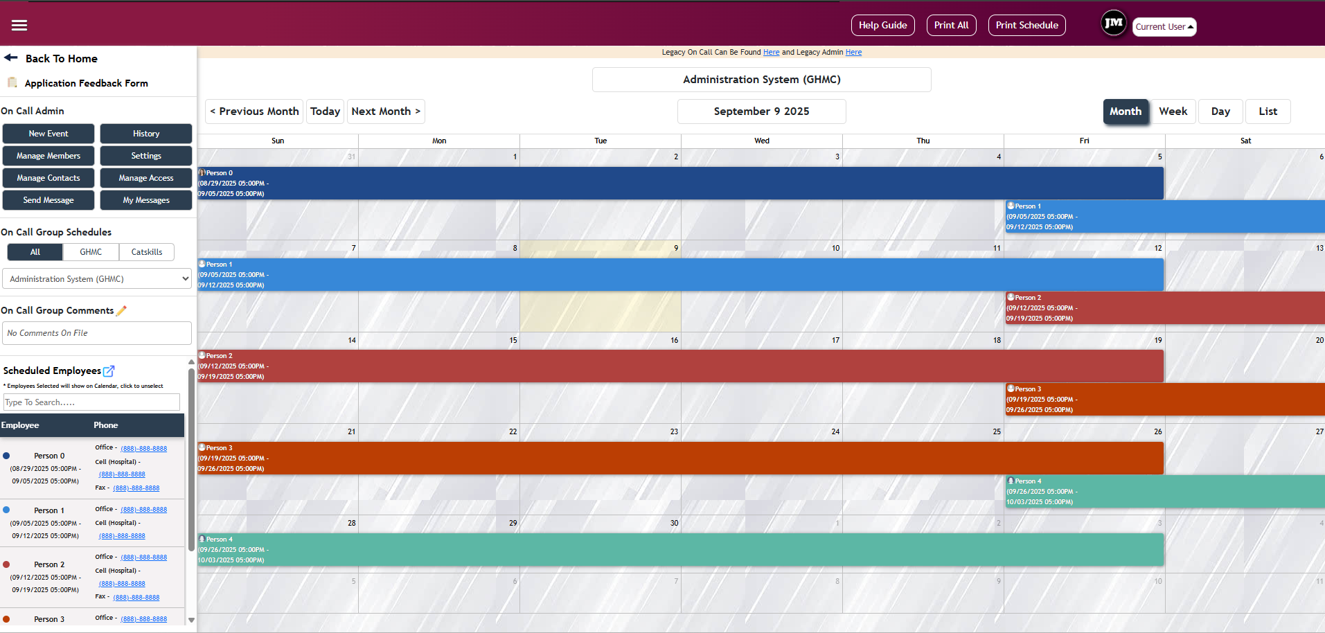The image size is (1325, 633).
Task: Click the JM user avatar
Action: point(1114,24)
